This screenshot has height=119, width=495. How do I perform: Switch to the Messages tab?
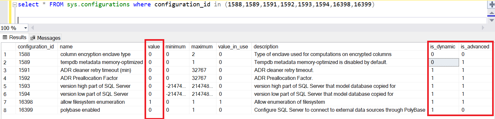pyautogui.click(x=45, y=38)
